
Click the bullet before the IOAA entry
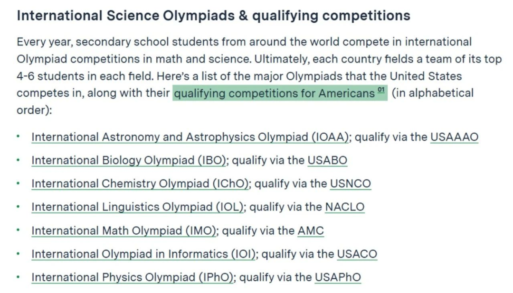[x=18, y=137]
